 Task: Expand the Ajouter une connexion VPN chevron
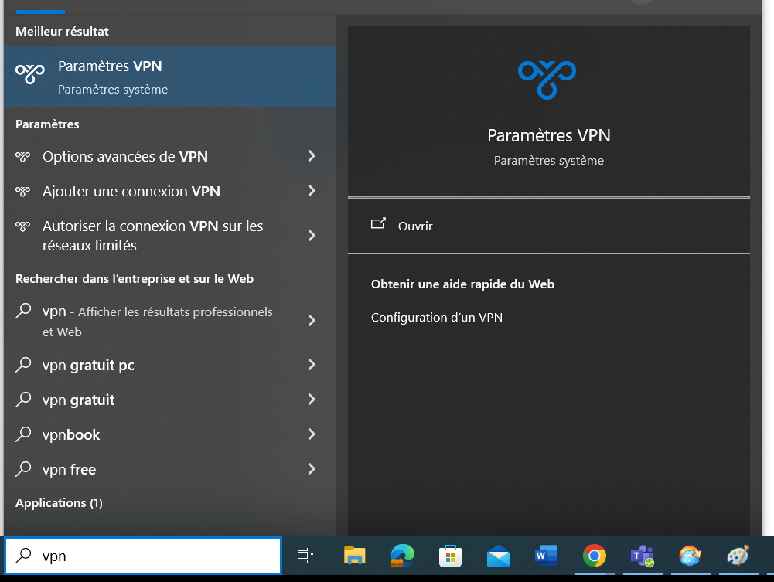click(312, 191)
